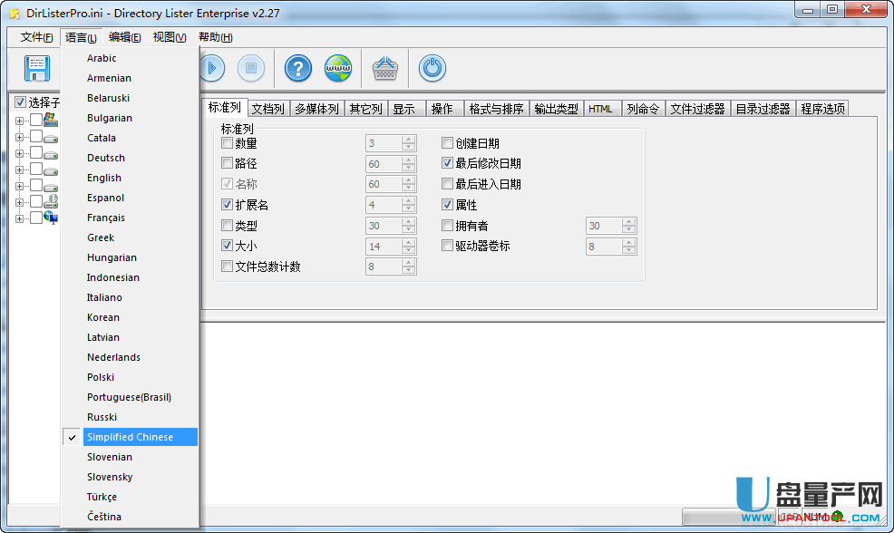Click the stop square toolbar icon
The image size is (894, 533).
[x=251, y=68]
